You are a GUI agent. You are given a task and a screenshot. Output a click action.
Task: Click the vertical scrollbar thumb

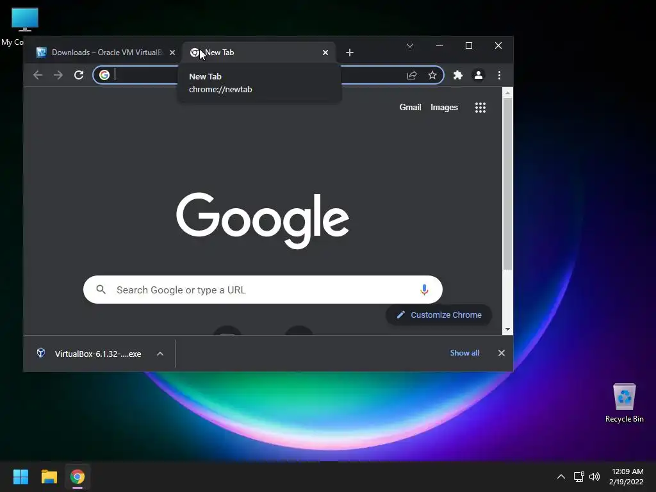click(x=507, y=184)
